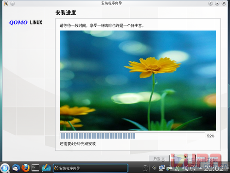Viewport: 230px width, 173px height.
Task: Click the yellow flower slideshow image
Action: coord(138,80)
